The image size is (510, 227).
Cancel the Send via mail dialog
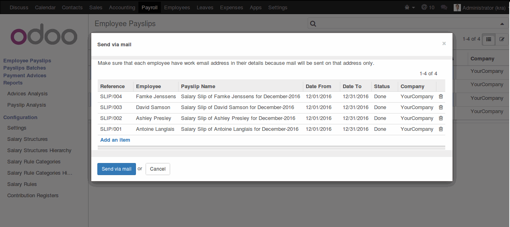coord(158,169)
